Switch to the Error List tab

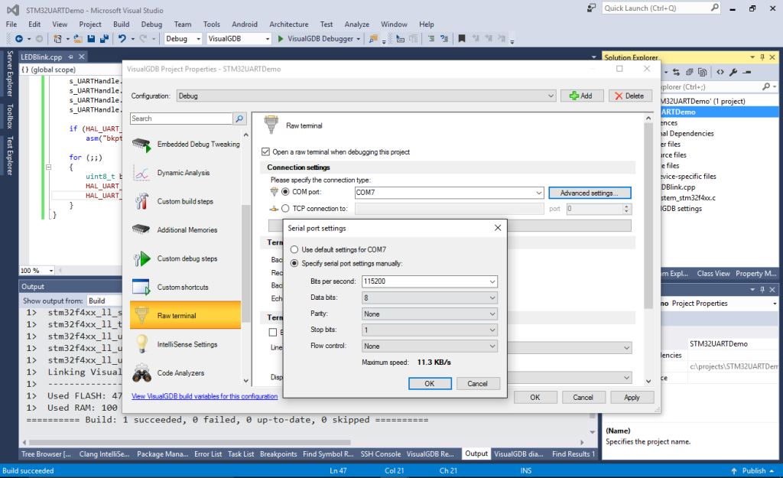(209, 454)
